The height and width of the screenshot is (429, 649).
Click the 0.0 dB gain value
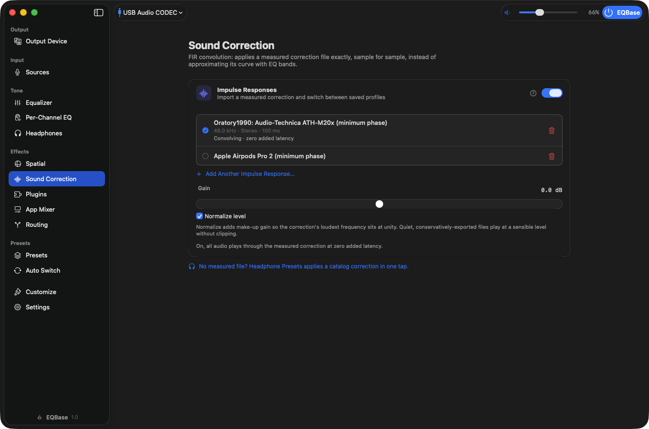click(x=552, y=190)
